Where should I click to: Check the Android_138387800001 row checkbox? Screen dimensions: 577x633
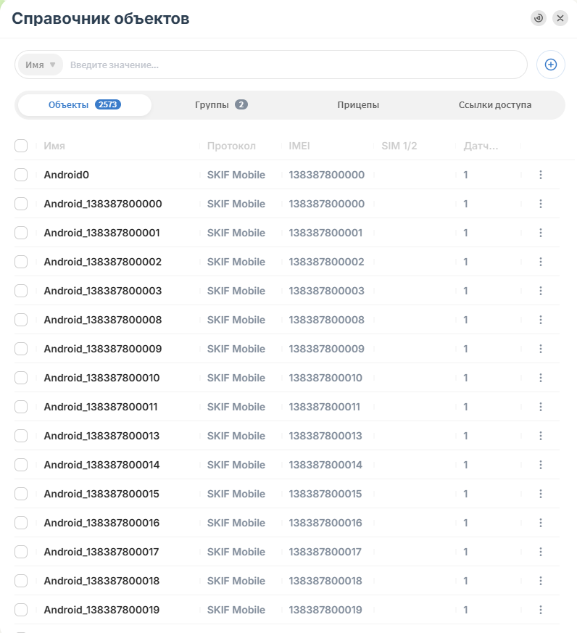click(x=21, y=233)
